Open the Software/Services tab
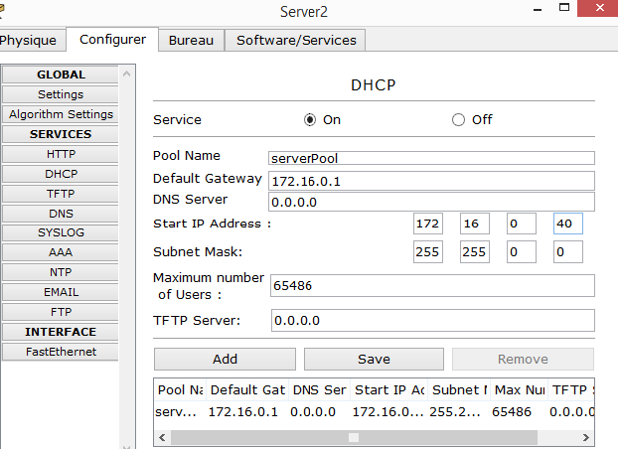 (295, 41)
